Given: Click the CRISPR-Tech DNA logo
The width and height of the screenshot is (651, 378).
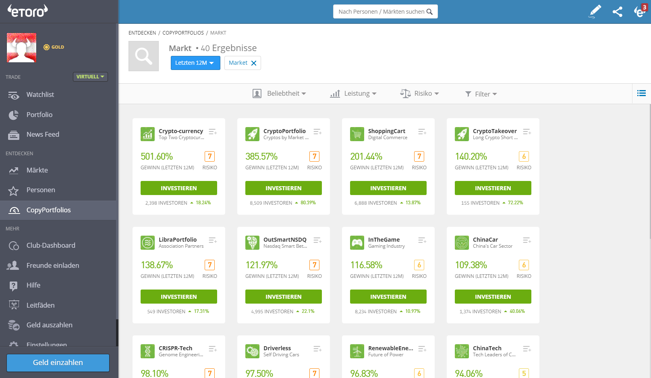Looking at the screenshot, I should [x=147, y=351].
